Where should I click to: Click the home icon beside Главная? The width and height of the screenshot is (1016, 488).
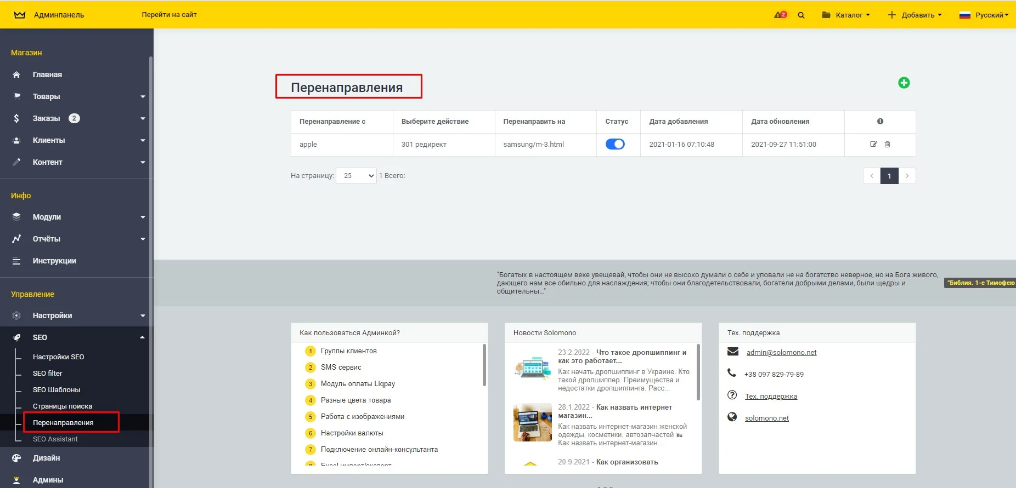pos(16,74)
